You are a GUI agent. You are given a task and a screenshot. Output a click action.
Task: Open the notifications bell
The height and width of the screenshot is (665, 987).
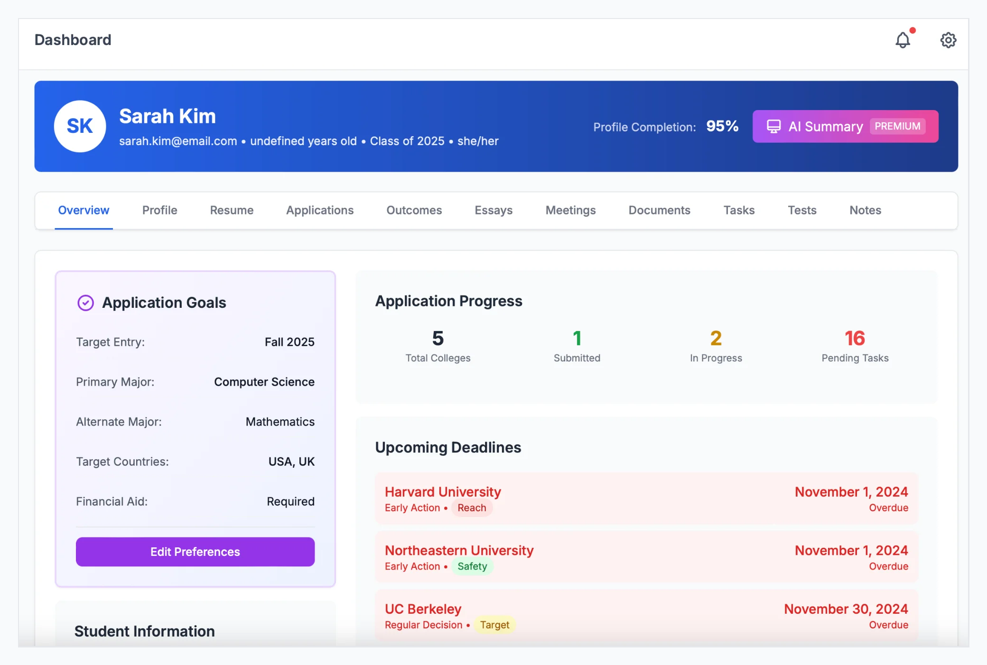tap(903, 40)
